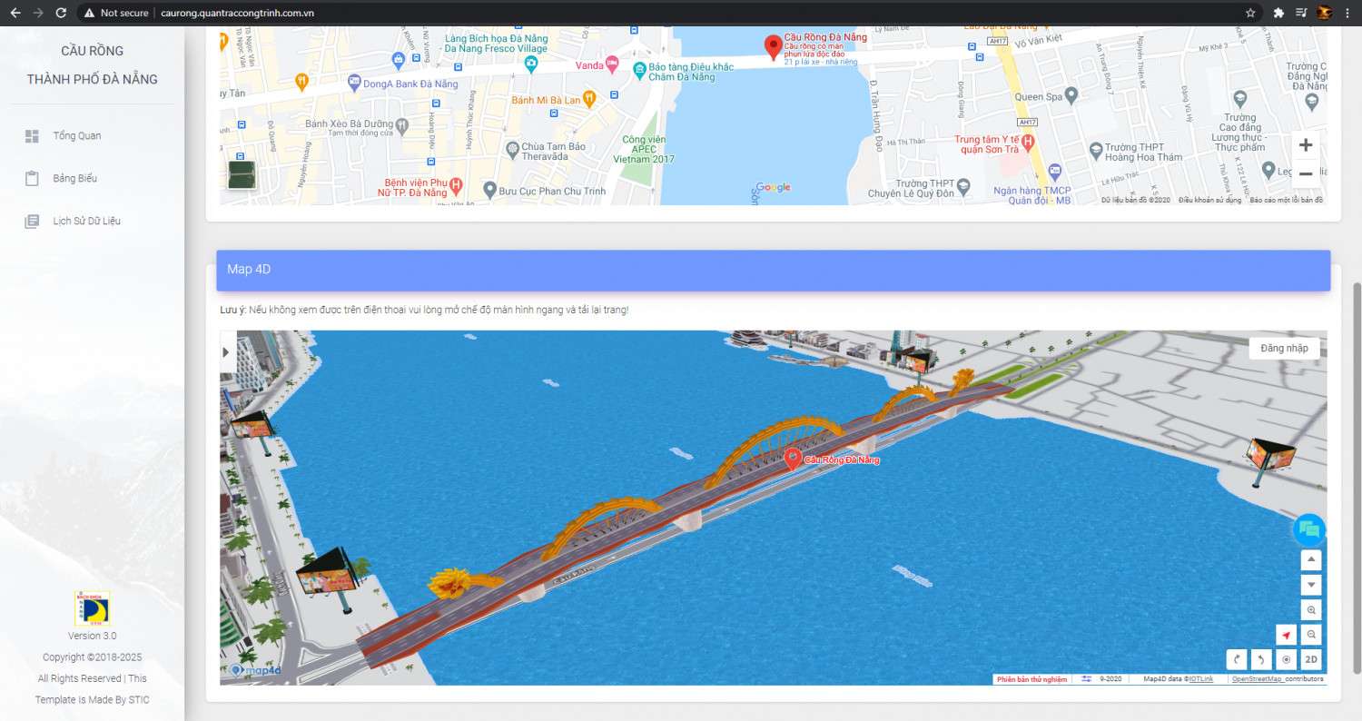Zoom in on the Map4D view

pyautogui.click(x=1310, y=610)
